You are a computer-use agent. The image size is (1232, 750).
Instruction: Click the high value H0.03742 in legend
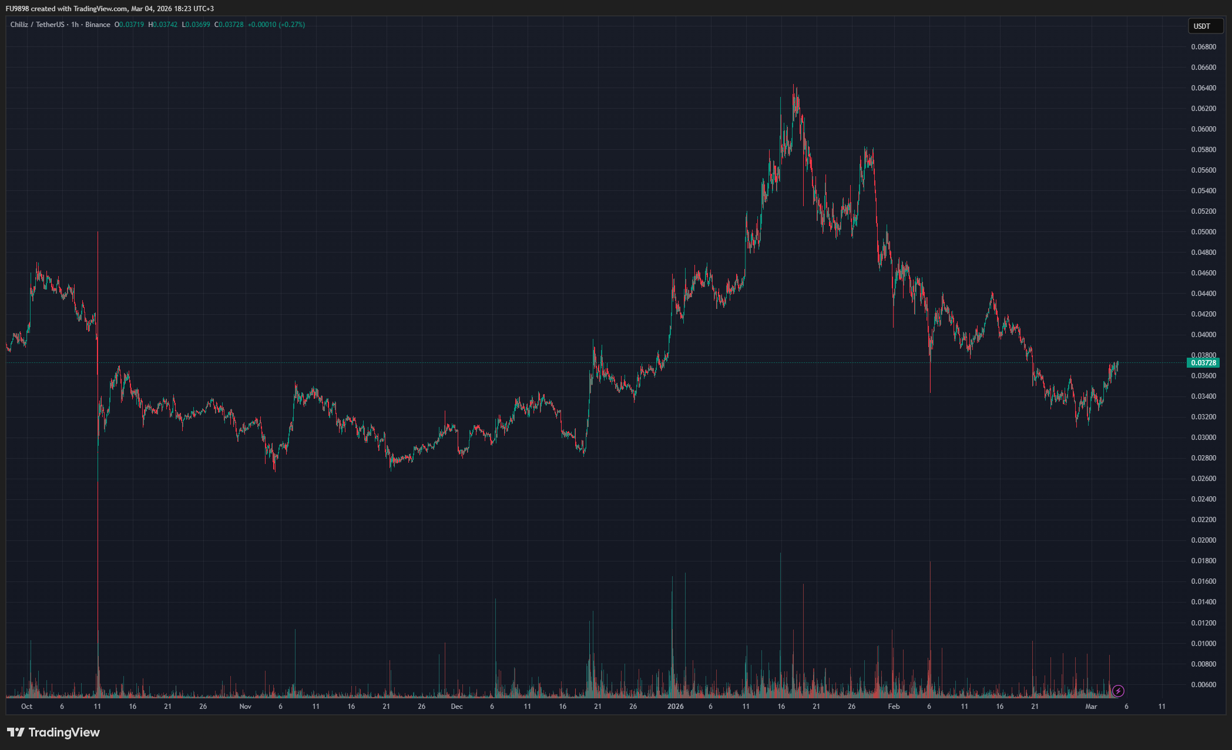coord(163,25)
